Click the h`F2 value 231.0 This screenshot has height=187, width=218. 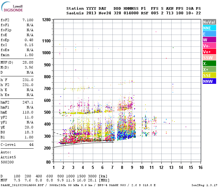(28, 85)
